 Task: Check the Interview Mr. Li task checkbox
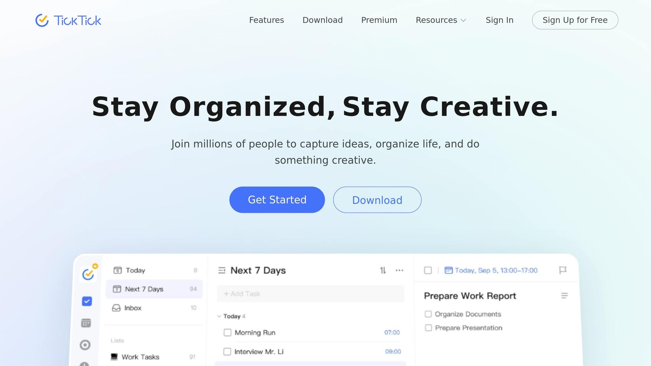point(227,352)
